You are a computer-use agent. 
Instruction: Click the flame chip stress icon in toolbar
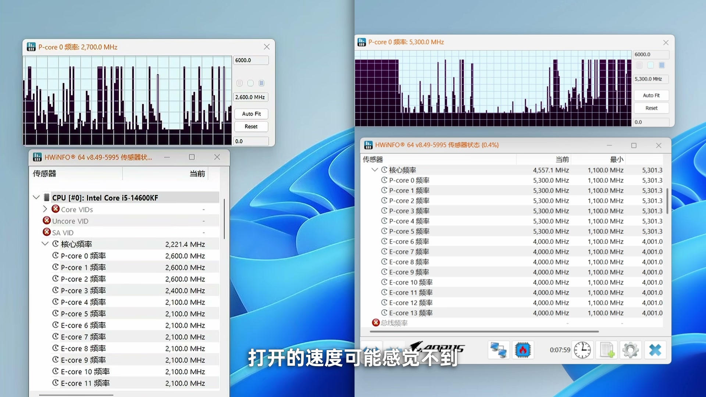[x=523, y=350]
